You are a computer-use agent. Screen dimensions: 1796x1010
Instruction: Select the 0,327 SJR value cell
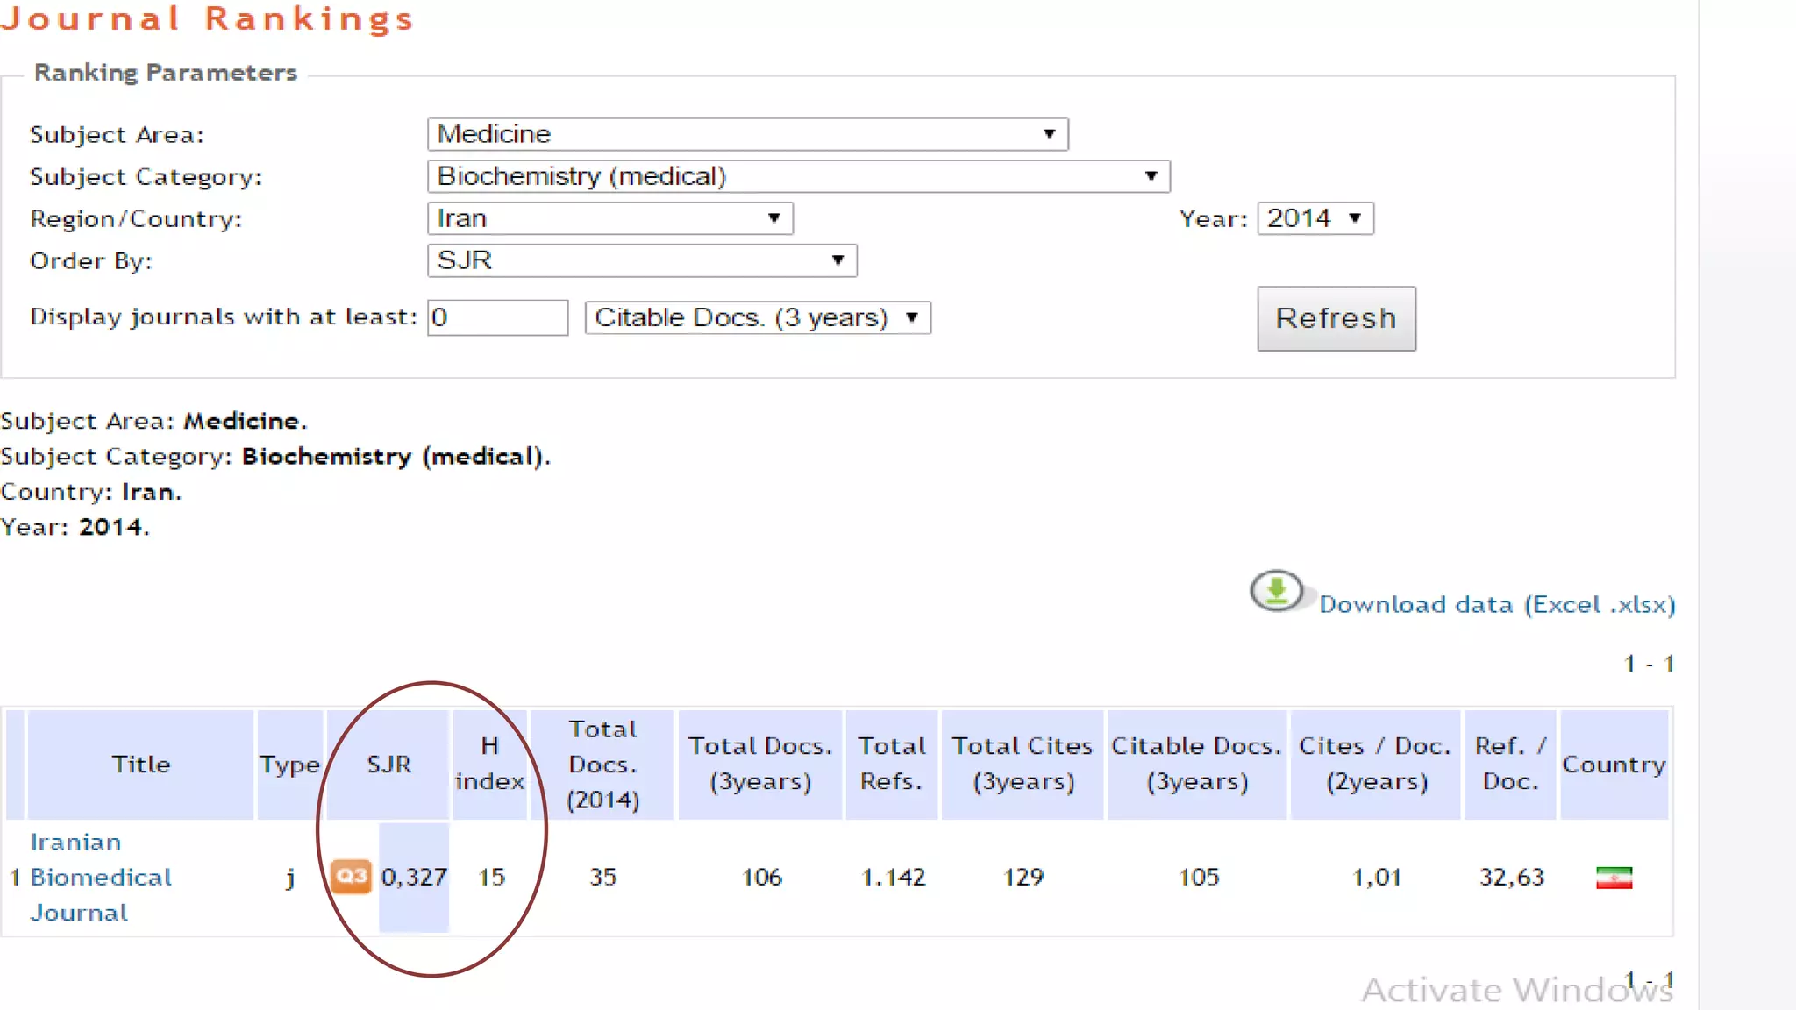coord(414,877)
